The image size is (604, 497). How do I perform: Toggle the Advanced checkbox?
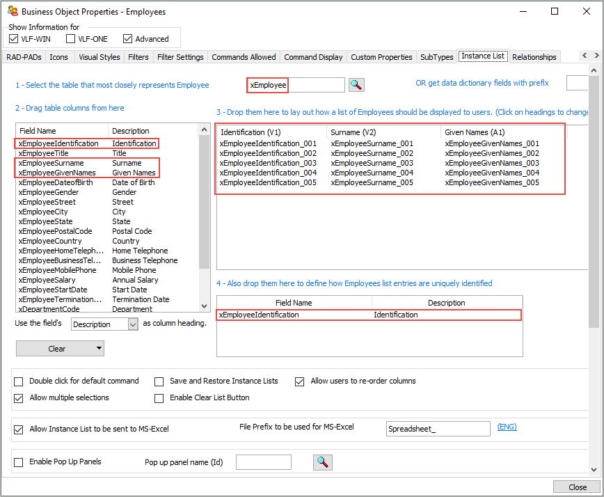tap(127, 39)
